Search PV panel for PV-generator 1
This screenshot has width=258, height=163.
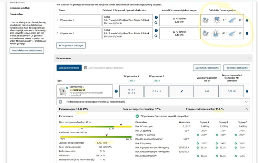coord(156,23)
